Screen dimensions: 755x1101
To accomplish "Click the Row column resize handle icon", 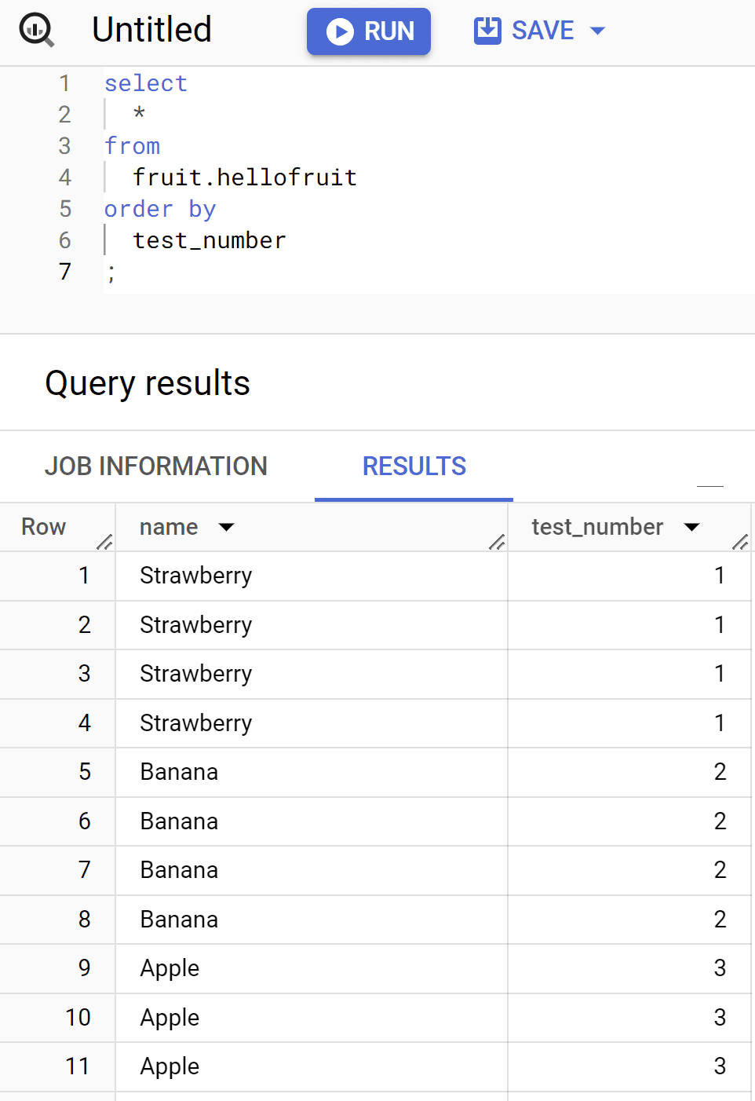I will (x=104, y=541).
